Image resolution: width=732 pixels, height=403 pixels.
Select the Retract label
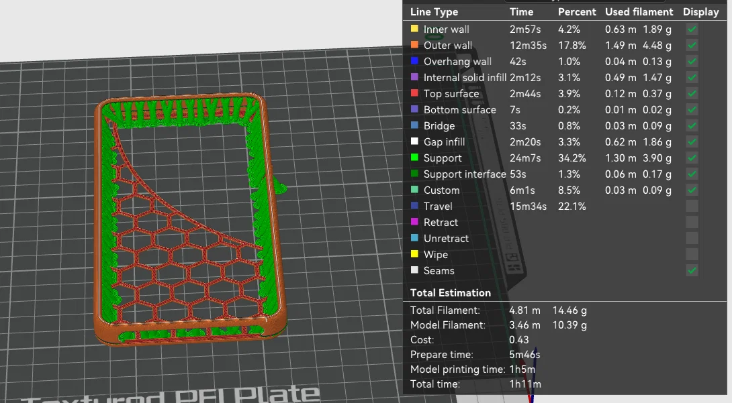click(441, 222)
